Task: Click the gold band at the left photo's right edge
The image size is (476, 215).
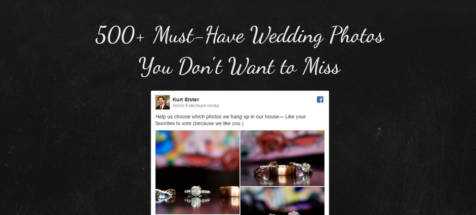Action: [x=230, y=191]
